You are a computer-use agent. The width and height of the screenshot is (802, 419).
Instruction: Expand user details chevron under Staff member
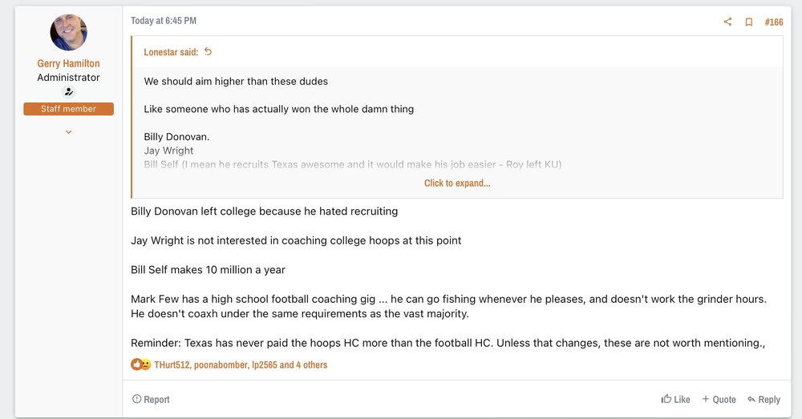(69, 131)
